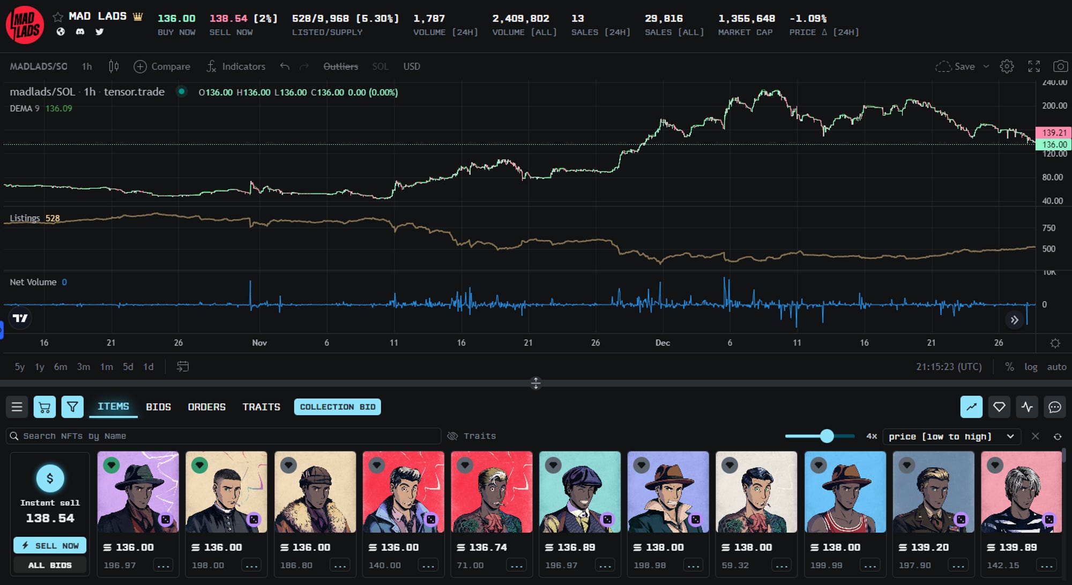Toggle Traits visibility eye icon
1072x585 pixels.
click(x=453, y=436)
